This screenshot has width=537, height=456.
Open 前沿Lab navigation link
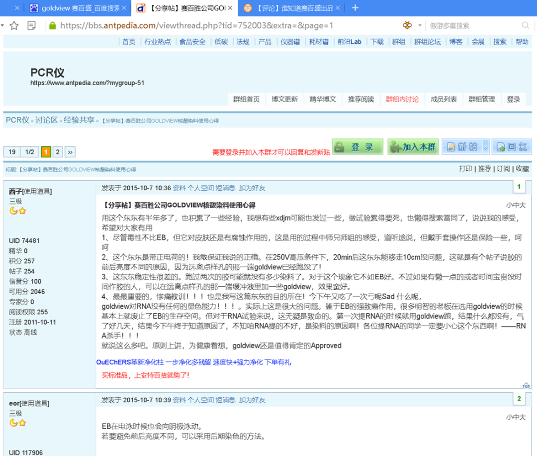(x=350, y=42)
